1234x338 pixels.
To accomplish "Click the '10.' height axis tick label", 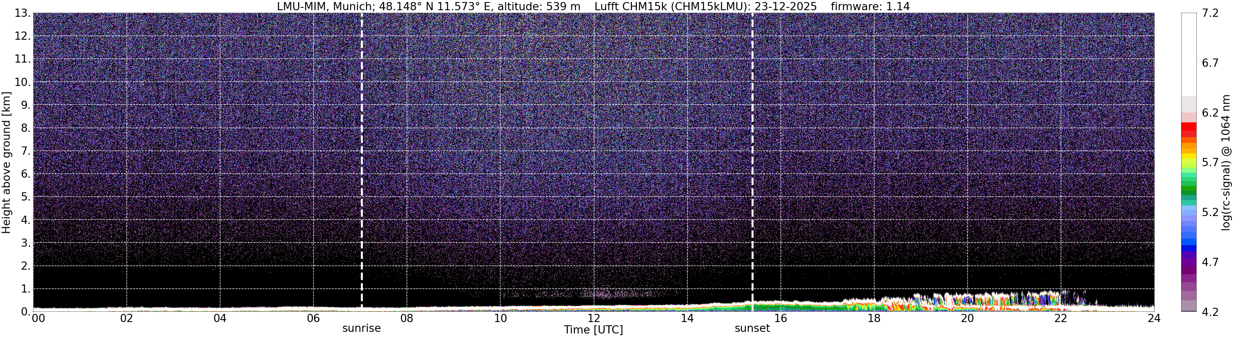I will [x=23, y=82].
